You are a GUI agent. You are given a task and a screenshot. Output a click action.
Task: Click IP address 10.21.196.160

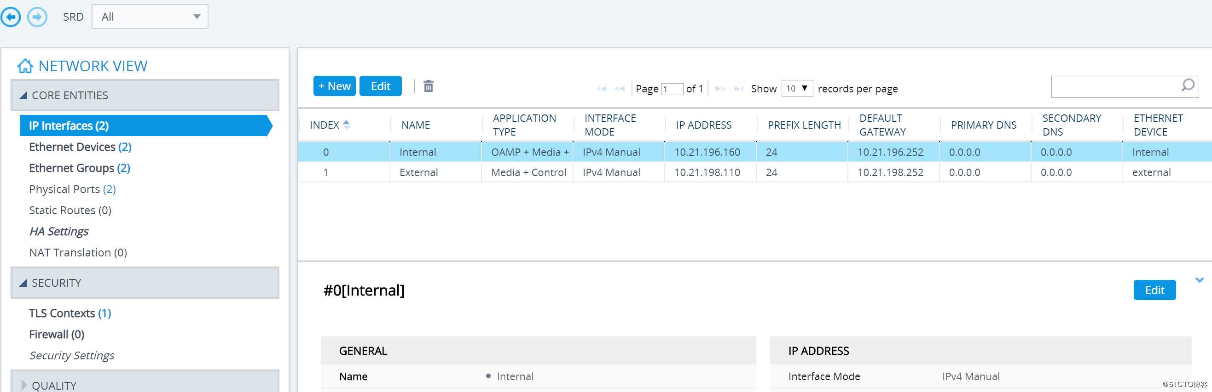707,152
